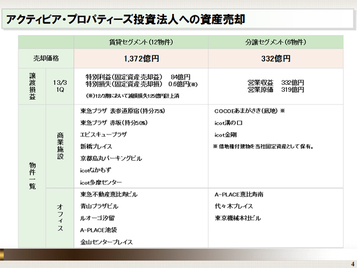357x268 pixels.
Task: Click the 譲渡損益 vertical label
Action: (x=33, y=86)
